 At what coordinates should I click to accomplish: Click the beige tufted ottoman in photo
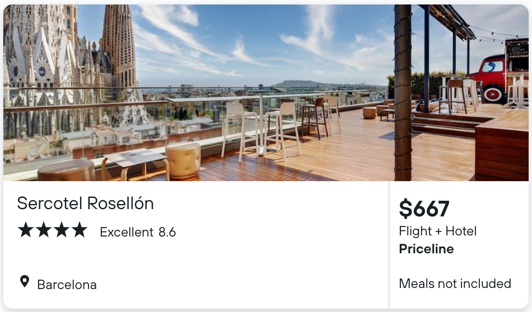coord(183,160)
